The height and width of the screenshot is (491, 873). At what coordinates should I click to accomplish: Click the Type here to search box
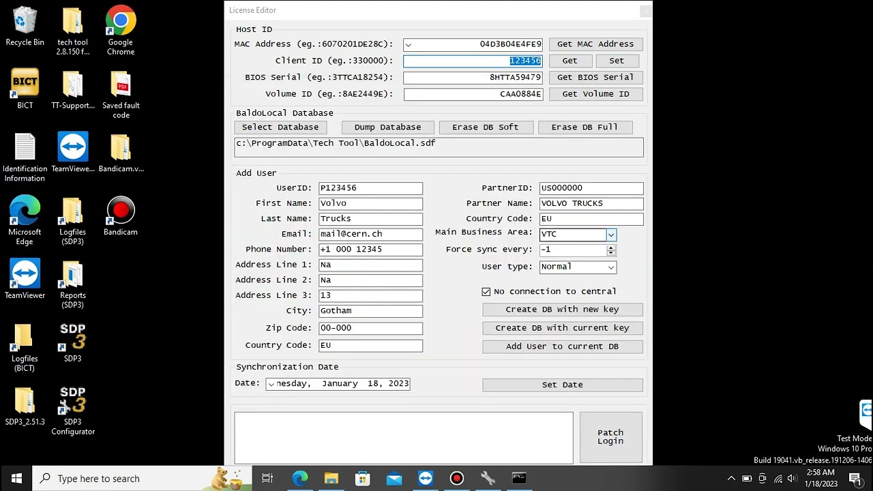[x=142, y=478]
